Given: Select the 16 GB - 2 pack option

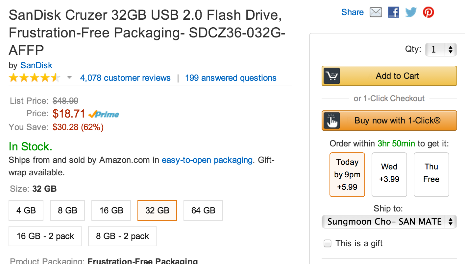Looking at the screenshot, I should [45, 236].
